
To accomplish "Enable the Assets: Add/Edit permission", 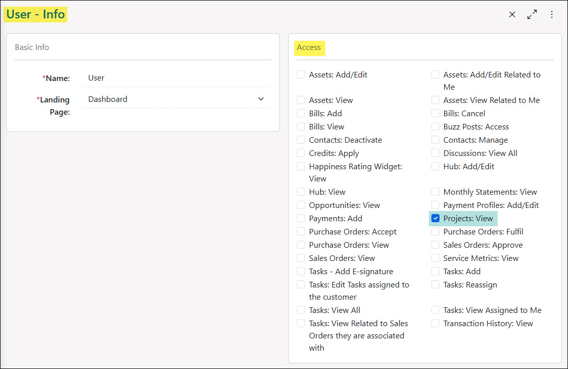I will click(x=301, y=74).
